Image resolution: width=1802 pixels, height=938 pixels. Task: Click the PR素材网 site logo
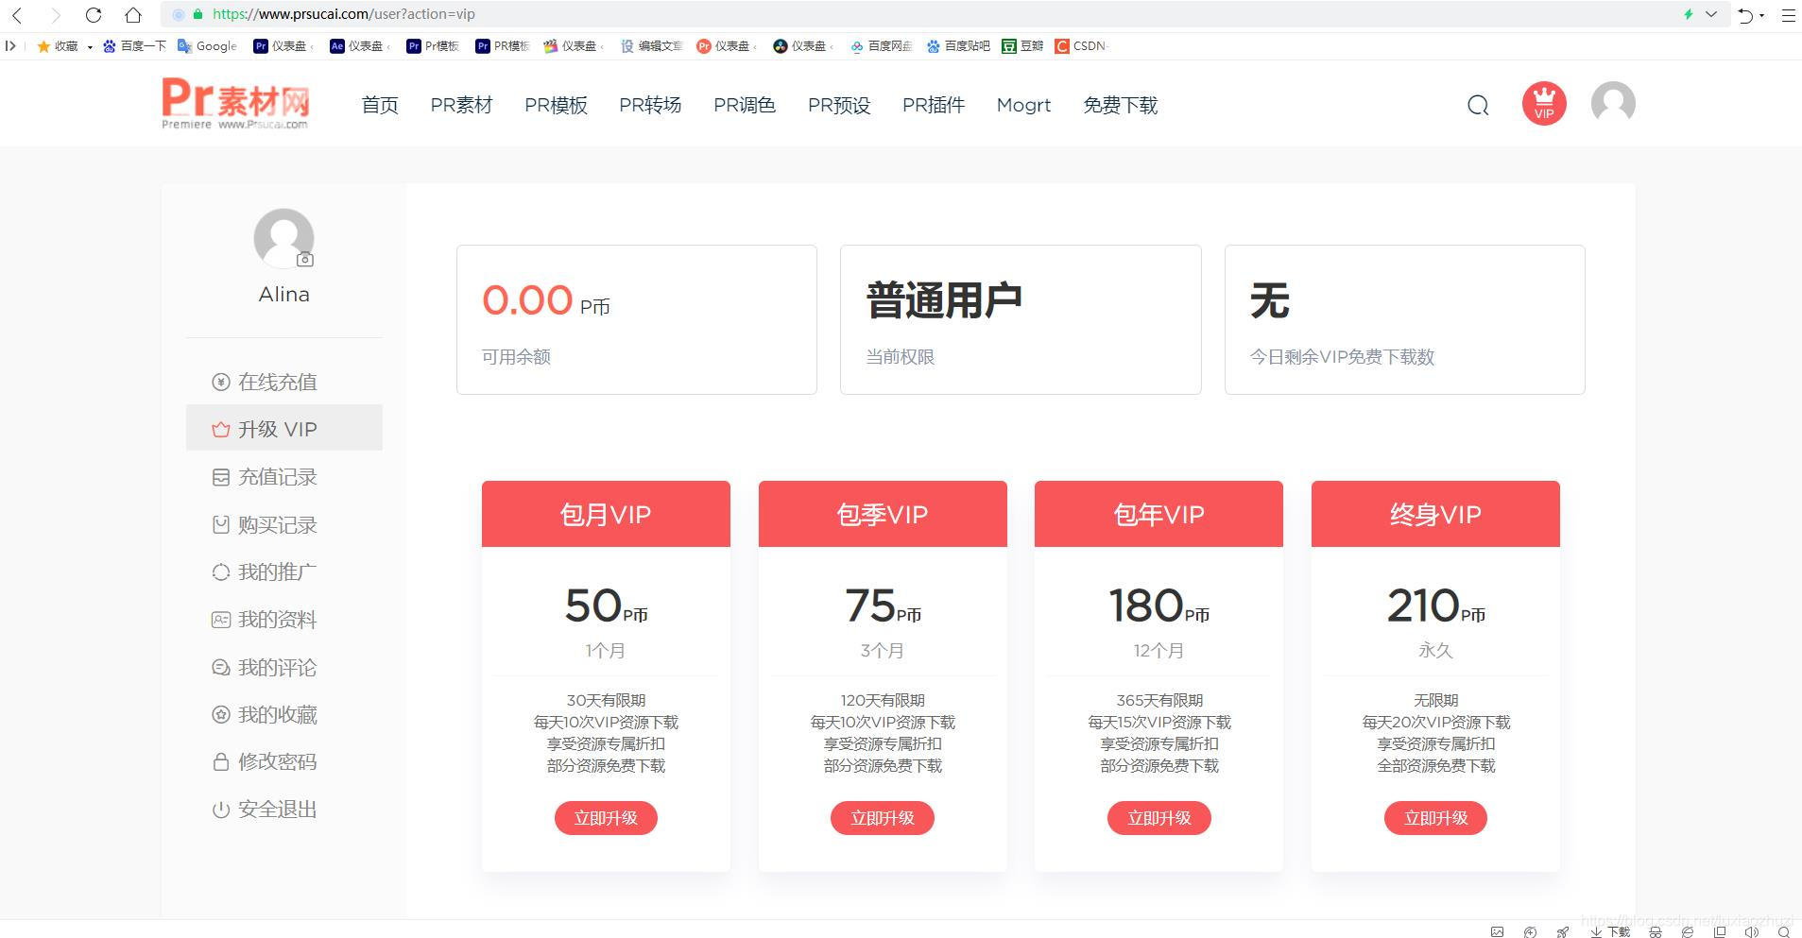tap(236, 103)
